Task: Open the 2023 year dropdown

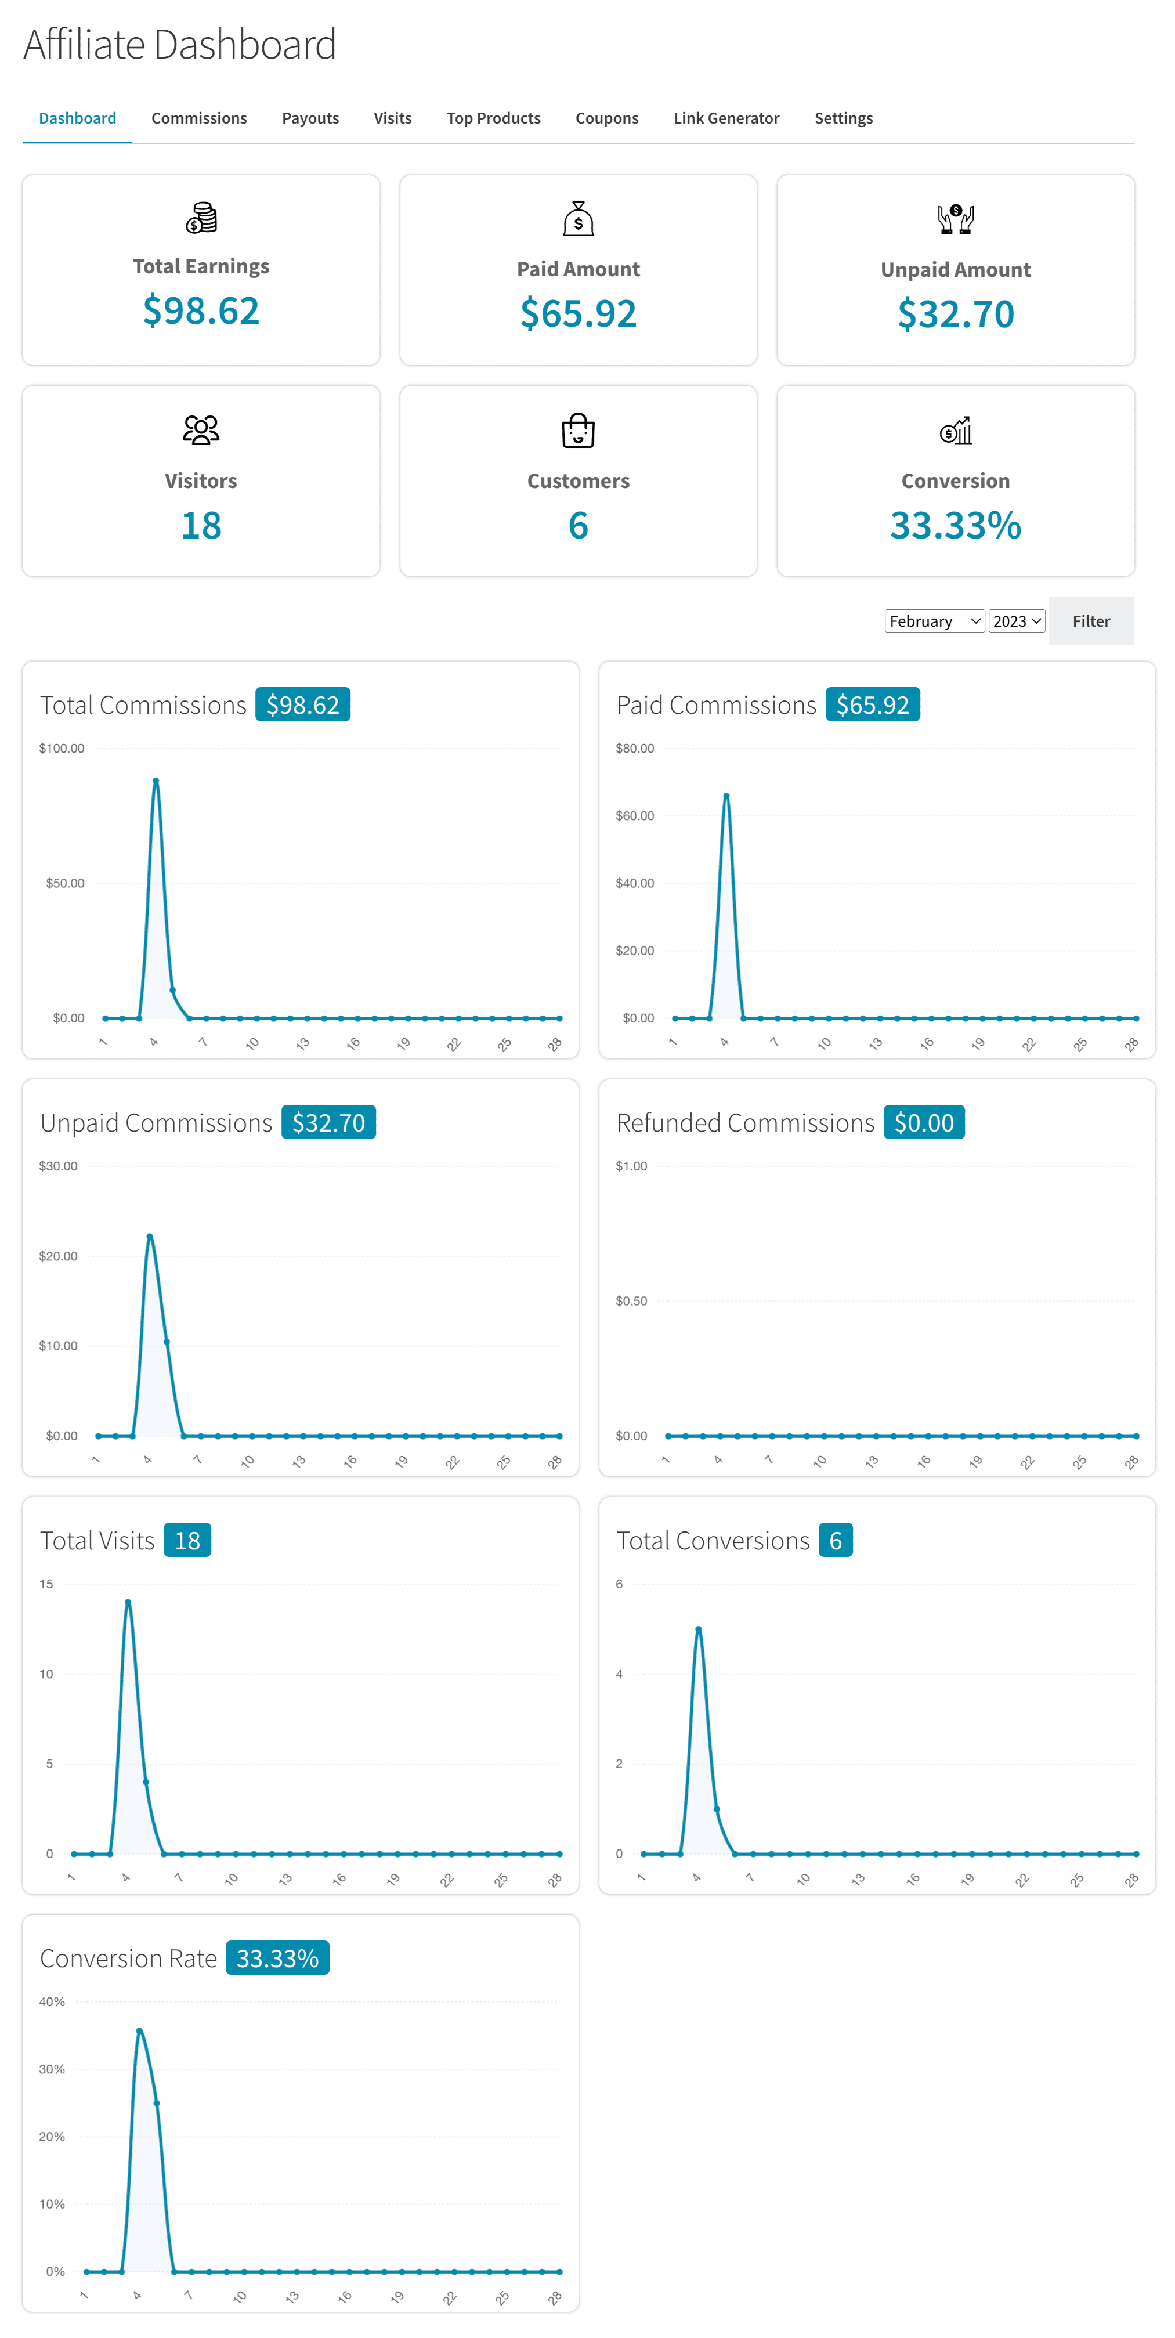Action: tap(1015, 621)
